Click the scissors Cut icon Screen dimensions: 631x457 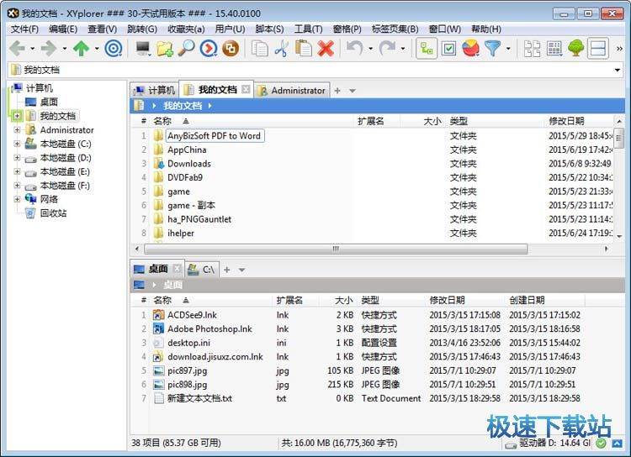[282, 49]
